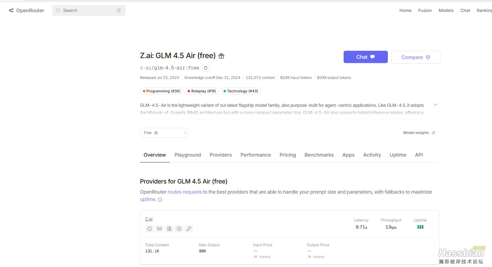Click the Z.ai provider info circle icon
Image resolution: width=492 pixels, height=267 pixels.
point(150,229)
